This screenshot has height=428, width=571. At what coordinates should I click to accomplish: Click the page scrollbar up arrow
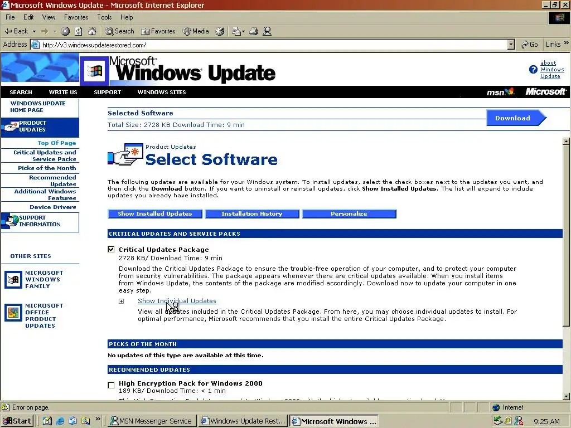(x=566, y=142)
